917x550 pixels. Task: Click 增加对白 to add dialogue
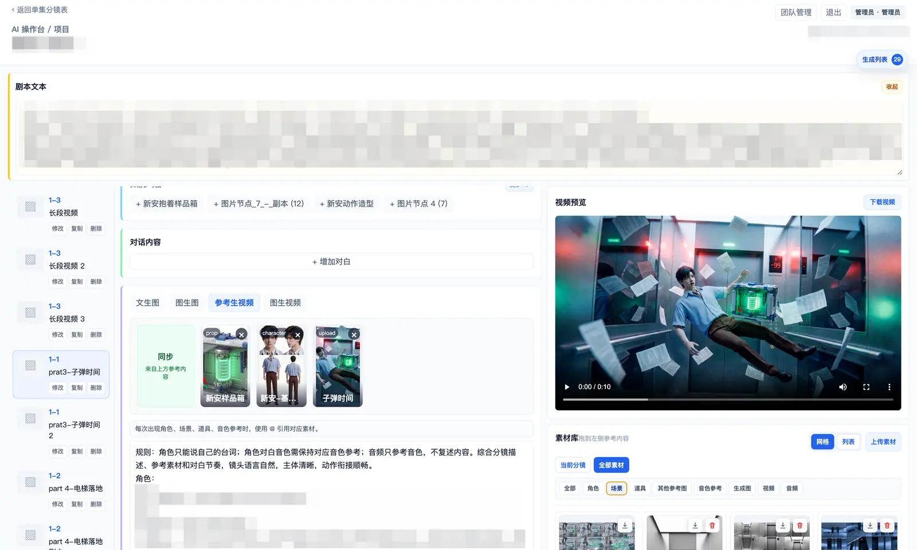tap(331, 261)
